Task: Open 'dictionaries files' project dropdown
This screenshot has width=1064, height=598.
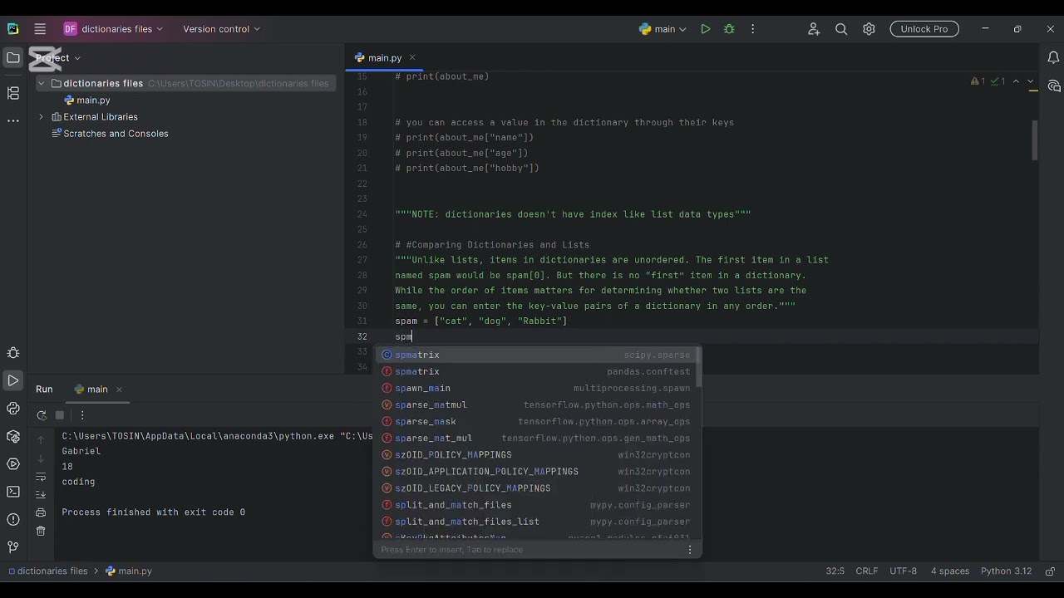Action: click(113, 29)
